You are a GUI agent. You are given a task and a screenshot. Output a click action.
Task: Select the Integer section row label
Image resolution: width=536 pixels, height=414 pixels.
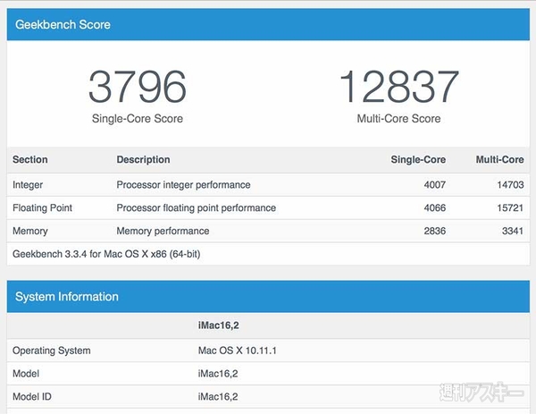[x=28, y=185]
